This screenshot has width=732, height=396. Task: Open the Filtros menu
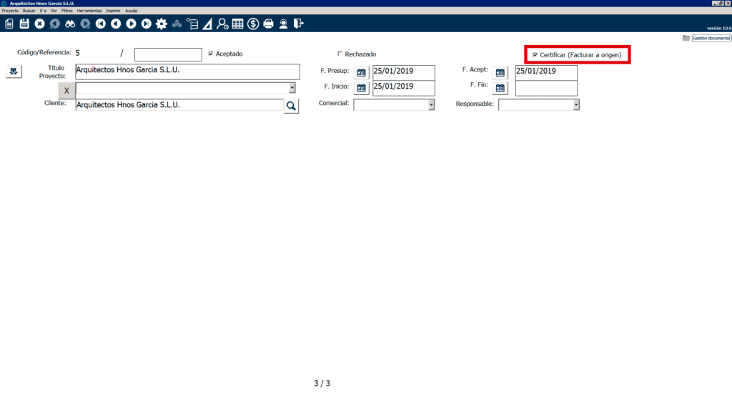[x=67, y=11]
